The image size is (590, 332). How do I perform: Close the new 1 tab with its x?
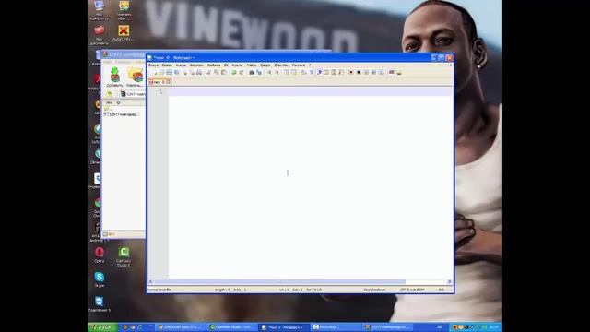[168, 82]
